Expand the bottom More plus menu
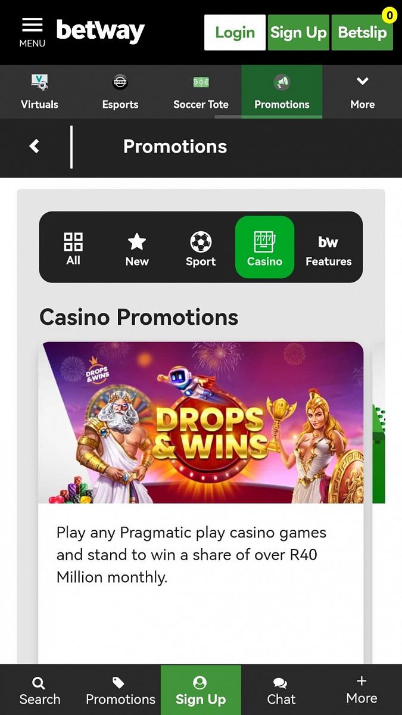Viewport: 402px width, 715px height. click(x=362, y=690)
